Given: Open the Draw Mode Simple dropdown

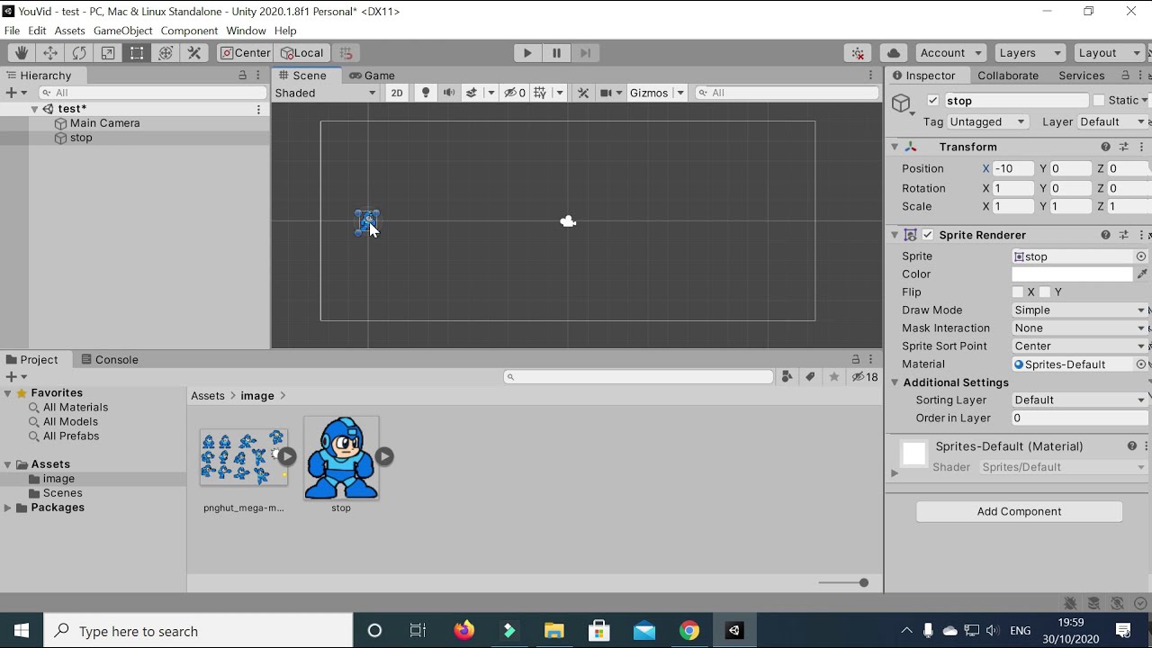Looking at the screenshot, I should (1079, 310).
